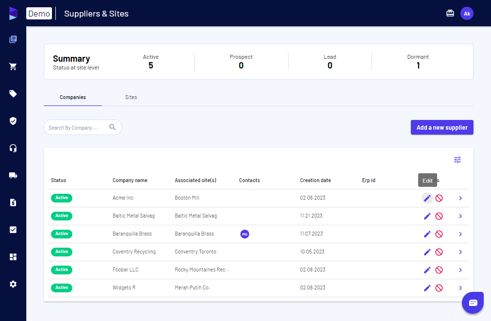The height and width of the screenshot is (321, 491).
Task: Expand Acme Inc. row chevron
Action: (460, 198)
